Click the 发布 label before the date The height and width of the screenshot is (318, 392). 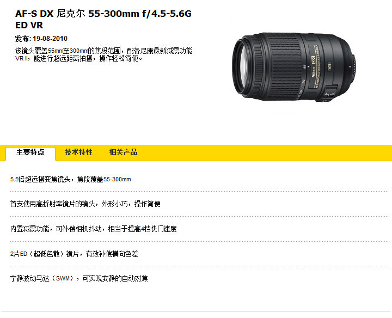click(23, 39)
